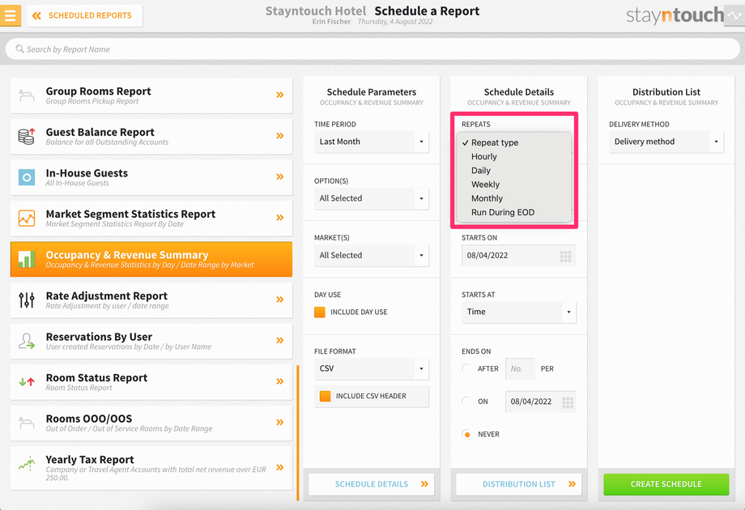This screenshot has width=745, height=510.
Task: Open calendar icon in Ends On date field
Action: click(x=568, y=402)
